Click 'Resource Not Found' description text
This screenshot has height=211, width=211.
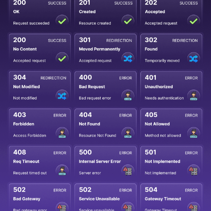pyautogui.click(x=97, y=135)
